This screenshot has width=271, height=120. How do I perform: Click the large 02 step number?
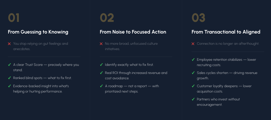point(107,18)
